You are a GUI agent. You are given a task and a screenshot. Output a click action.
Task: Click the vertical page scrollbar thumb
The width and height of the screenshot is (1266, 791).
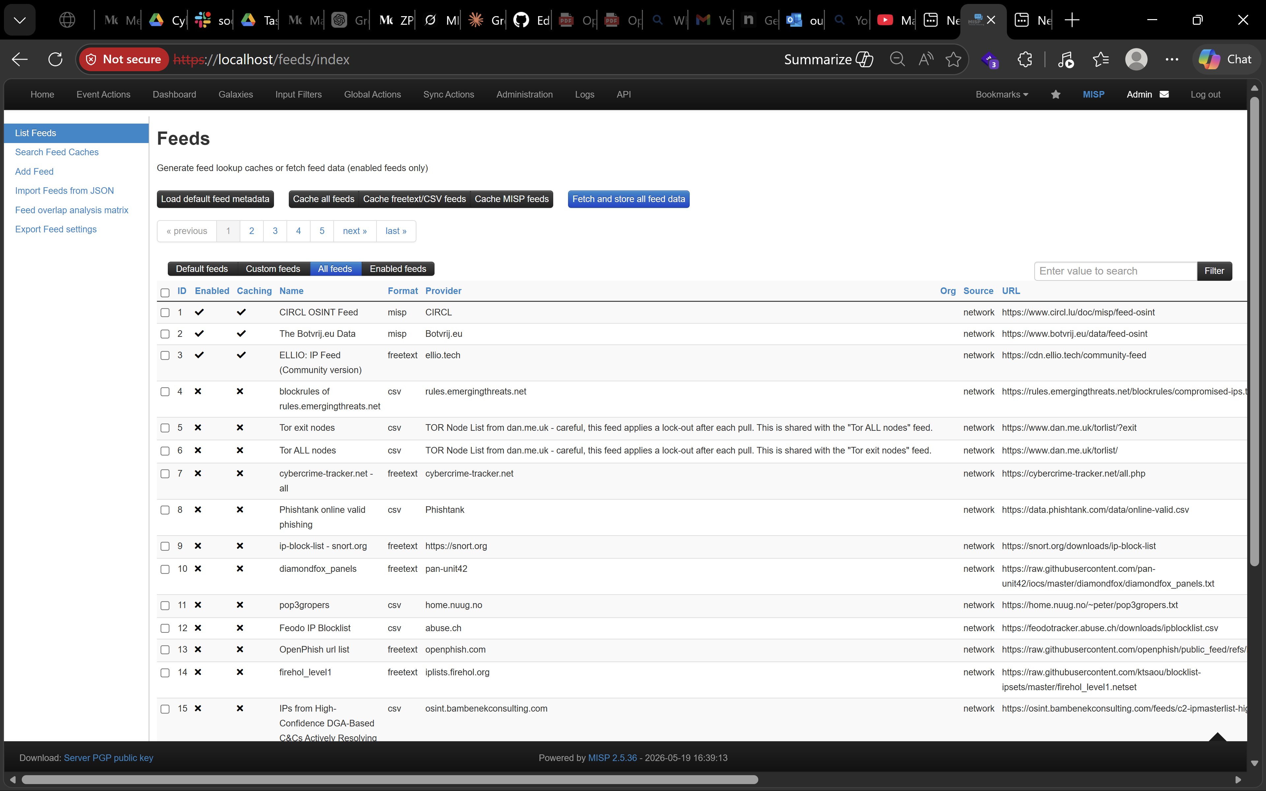pos(1254,331)
